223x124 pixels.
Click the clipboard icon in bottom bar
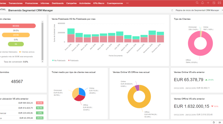213,122
